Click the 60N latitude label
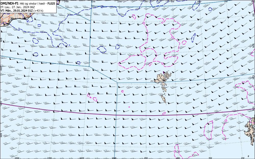 click(x=1, y=135)
